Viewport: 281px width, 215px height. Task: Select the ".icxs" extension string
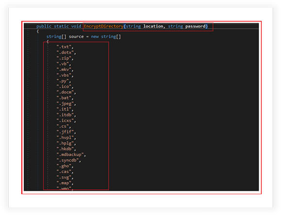click(x=66, y=120)
